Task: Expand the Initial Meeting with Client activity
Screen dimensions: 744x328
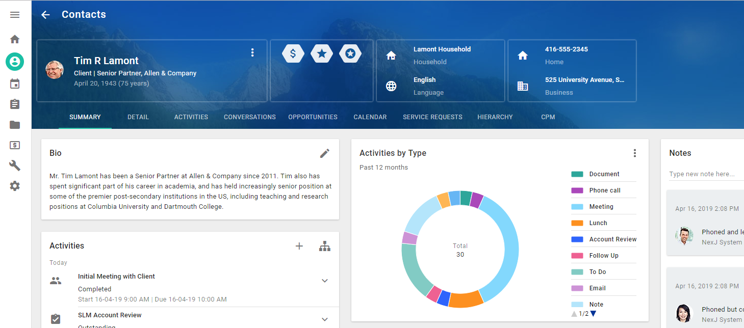Action: pos(325,281)
